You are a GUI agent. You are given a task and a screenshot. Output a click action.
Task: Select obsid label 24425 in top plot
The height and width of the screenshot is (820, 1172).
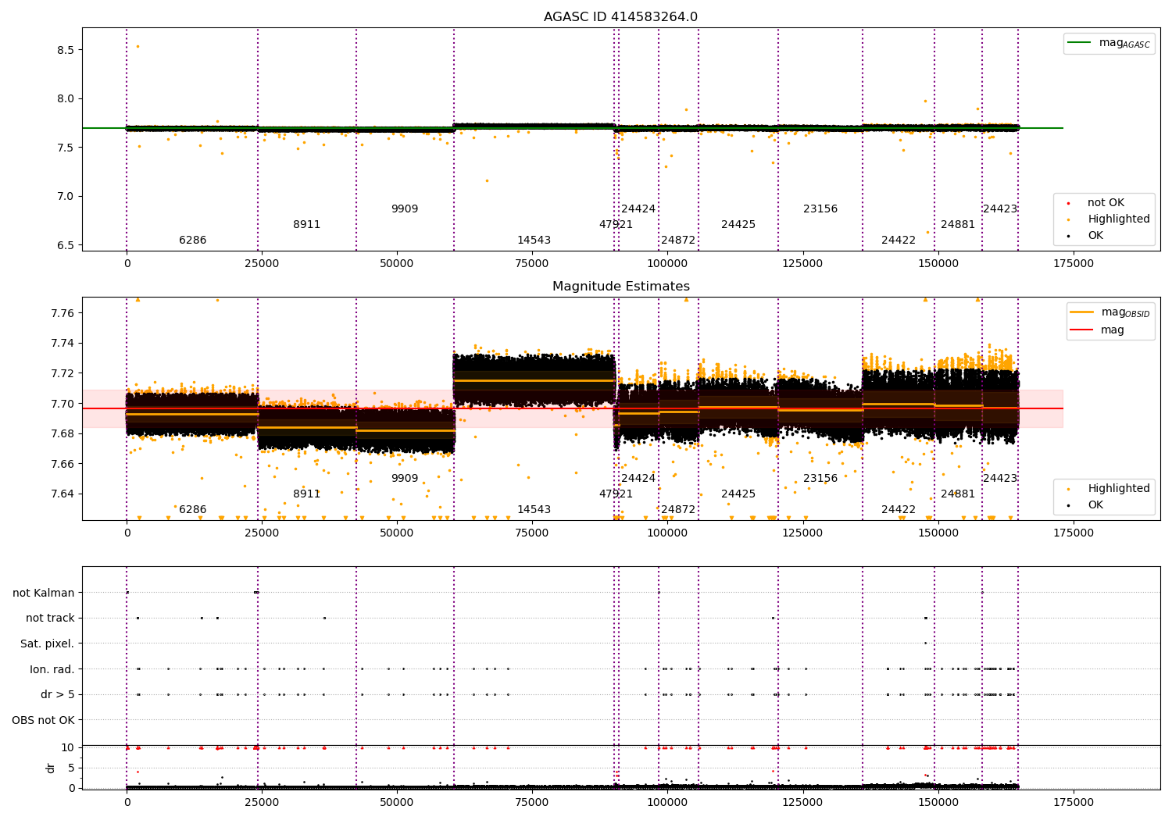[x=738, y=225]
